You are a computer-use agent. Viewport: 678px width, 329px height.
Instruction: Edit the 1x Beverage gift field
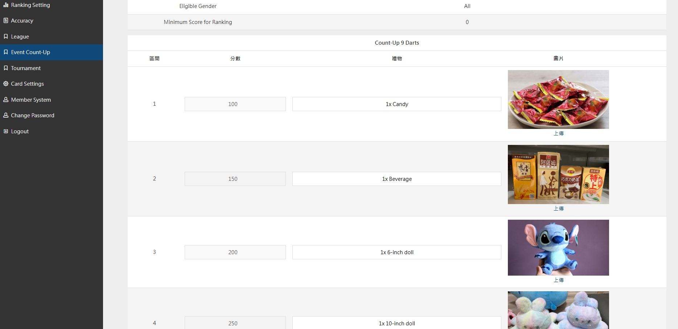pos(397,179)
